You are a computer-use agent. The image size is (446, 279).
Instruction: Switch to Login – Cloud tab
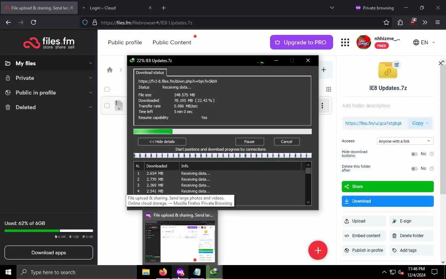click(117, 8)
